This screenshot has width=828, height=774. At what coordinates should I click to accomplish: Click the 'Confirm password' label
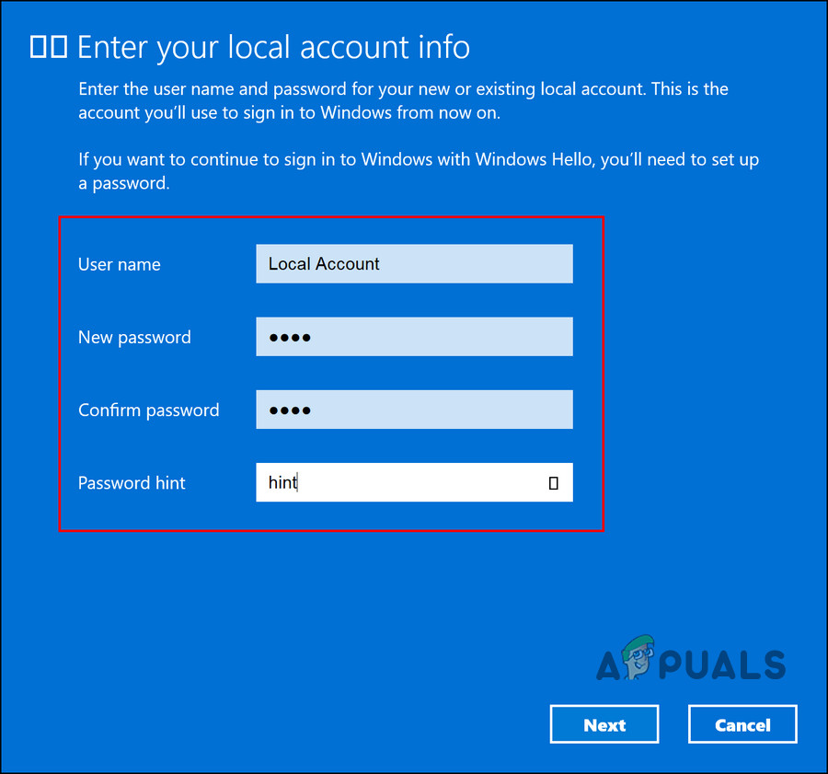tap(149, 410)
